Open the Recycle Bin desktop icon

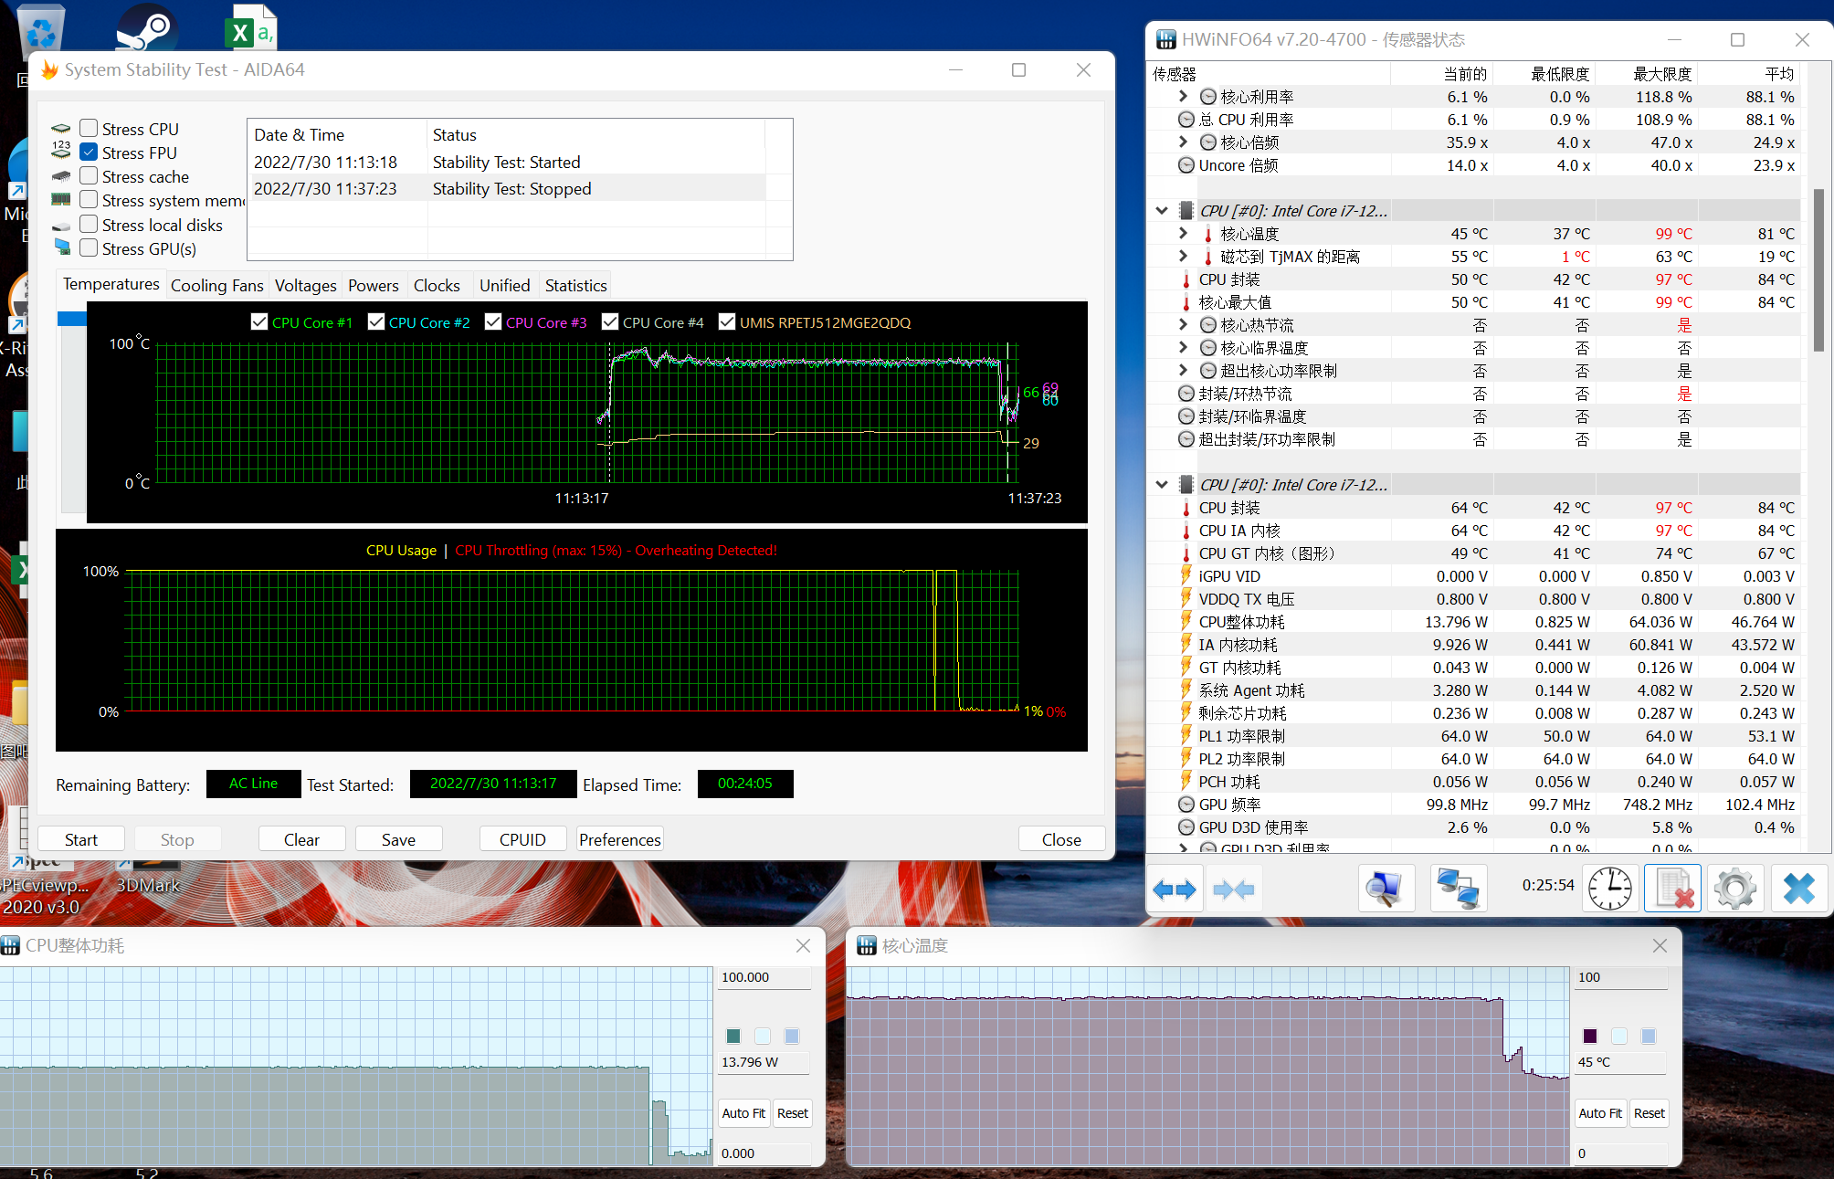pyautogui.click(x=41, y=27)
